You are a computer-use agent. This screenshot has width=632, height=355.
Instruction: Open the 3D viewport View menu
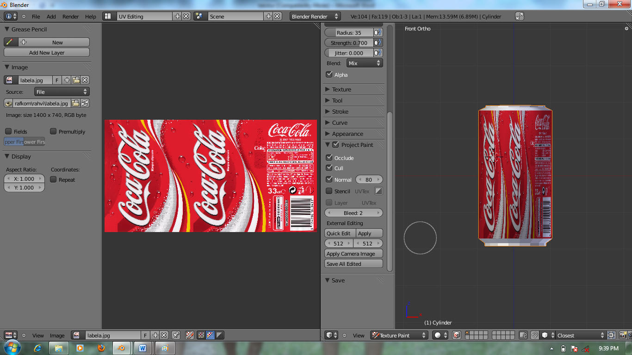[x=359, y=335]
